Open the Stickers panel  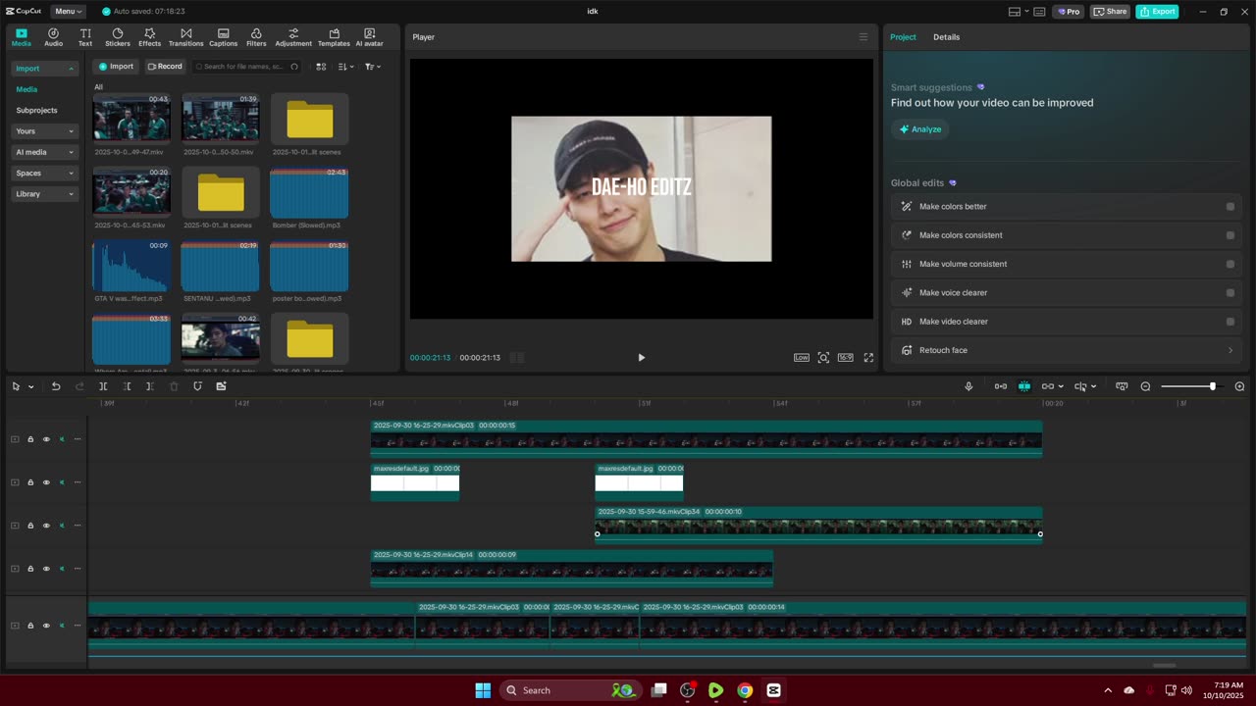click(117, 37)
